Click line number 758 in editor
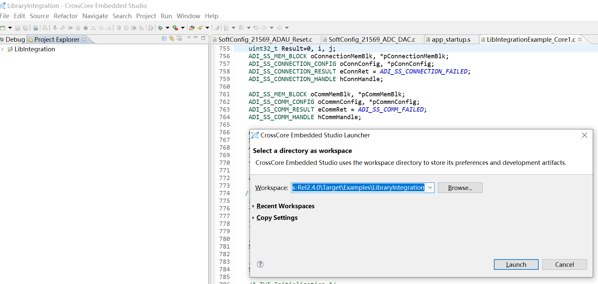The image size is (598, 284). [x=224, y=71]
